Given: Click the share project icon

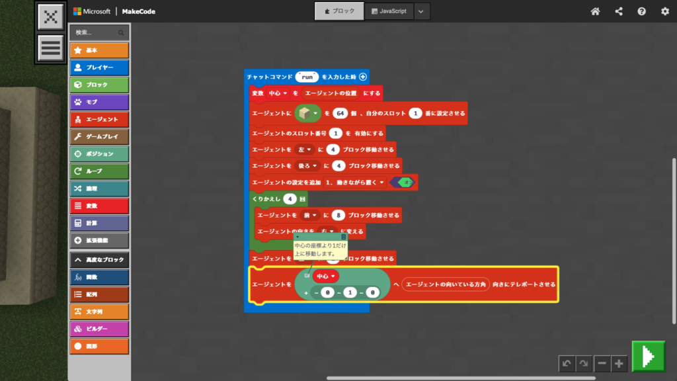Looking at the screenshot, I should click(619, 11).
